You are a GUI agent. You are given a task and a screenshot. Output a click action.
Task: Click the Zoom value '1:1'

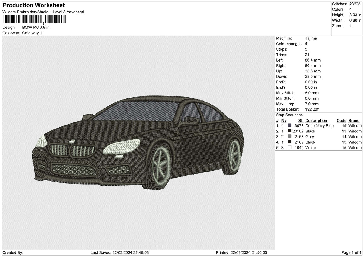[x=352, y=26]
